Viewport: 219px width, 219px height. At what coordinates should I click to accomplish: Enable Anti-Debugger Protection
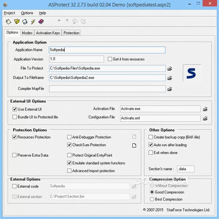(69, 137)
